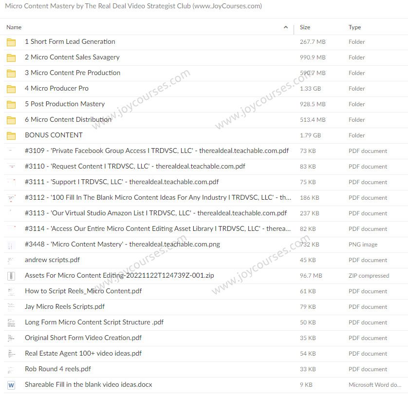Click the 928.5 MB size value
Image resolution: width=408 pixels, height=398 pixels.
313,104
